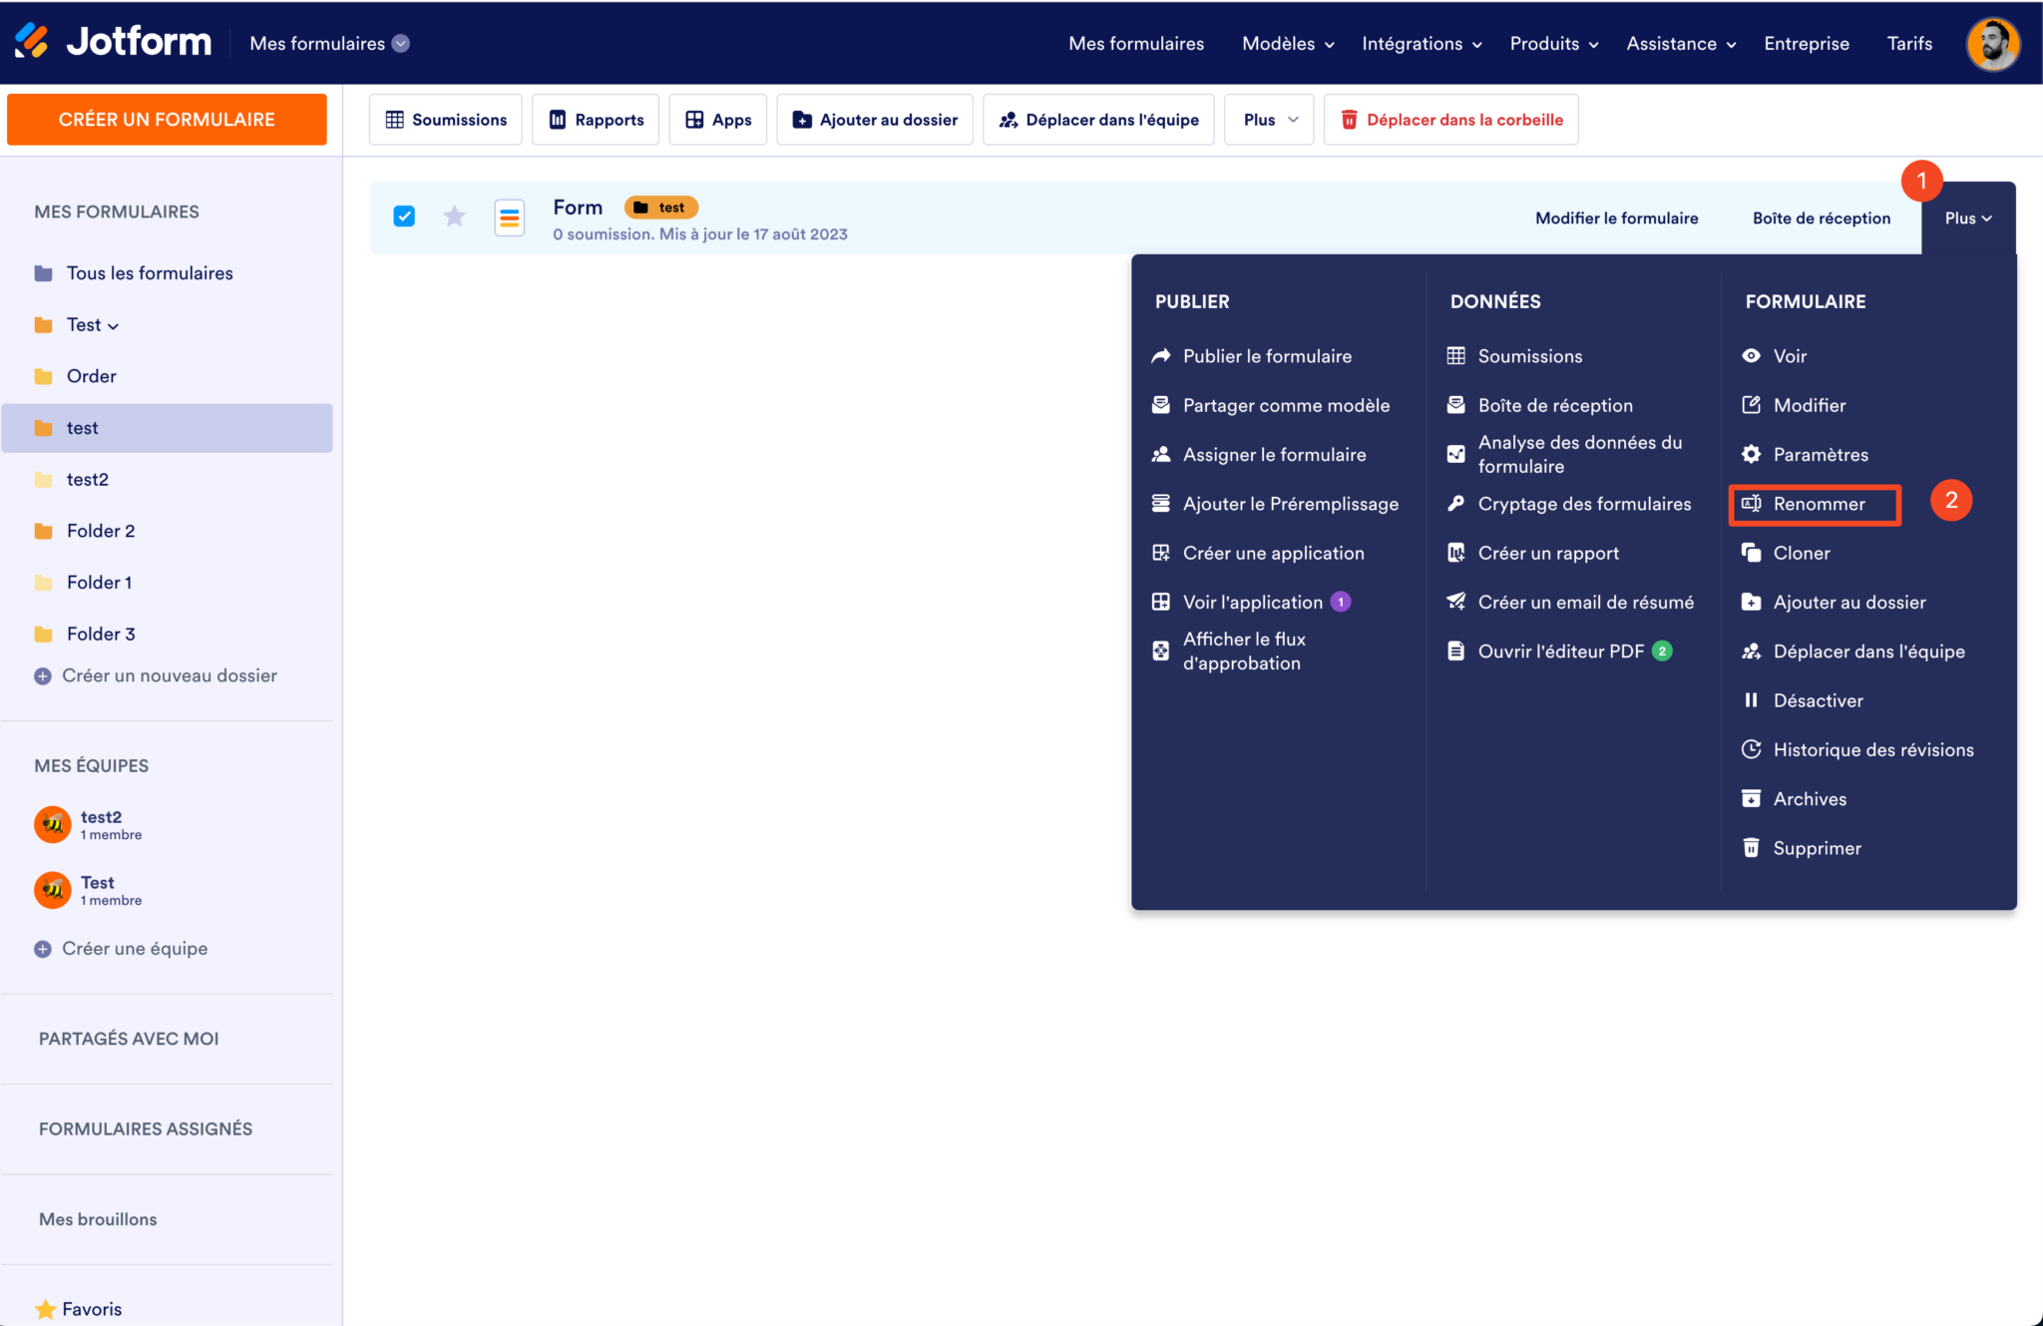Click the orange test folder tag
Viewport: 2043px width, 1326px height.
(660, 208)
